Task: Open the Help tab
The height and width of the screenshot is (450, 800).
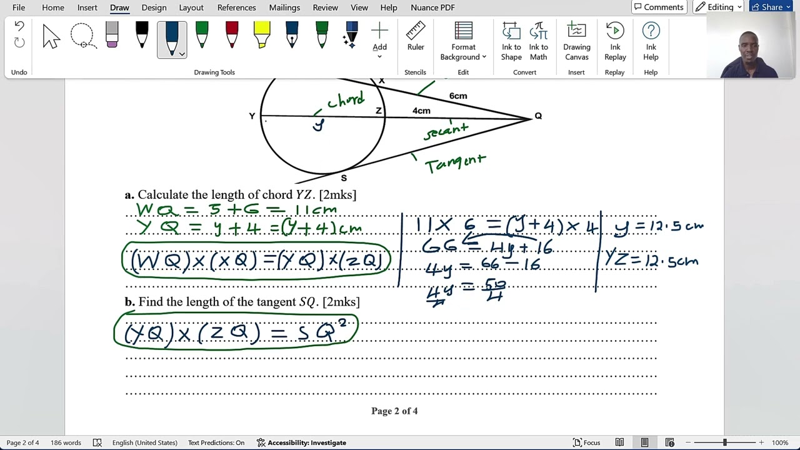Action: point(389,7)
